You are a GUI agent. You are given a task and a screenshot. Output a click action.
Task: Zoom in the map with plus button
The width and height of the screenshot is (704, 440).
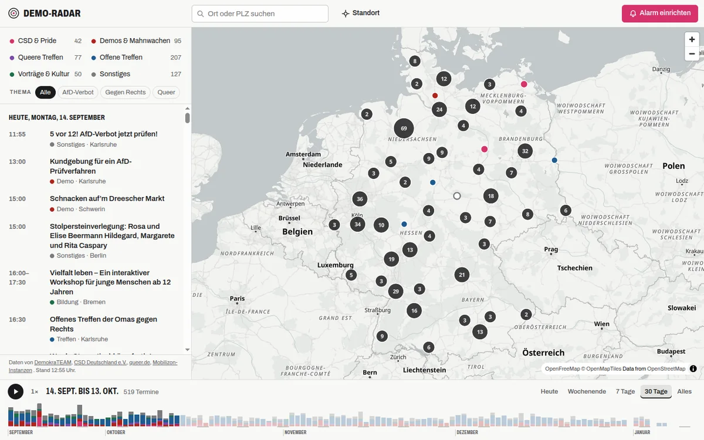pos(692,39)
